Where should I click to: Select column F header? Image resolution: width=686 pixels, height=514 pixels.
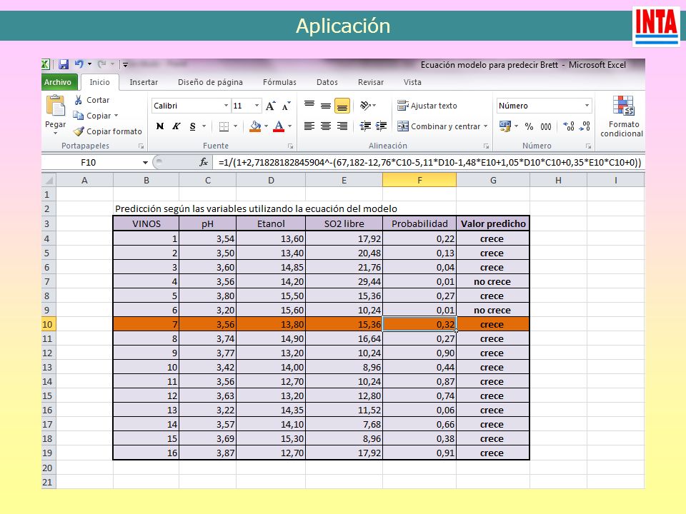pos(419,180)
